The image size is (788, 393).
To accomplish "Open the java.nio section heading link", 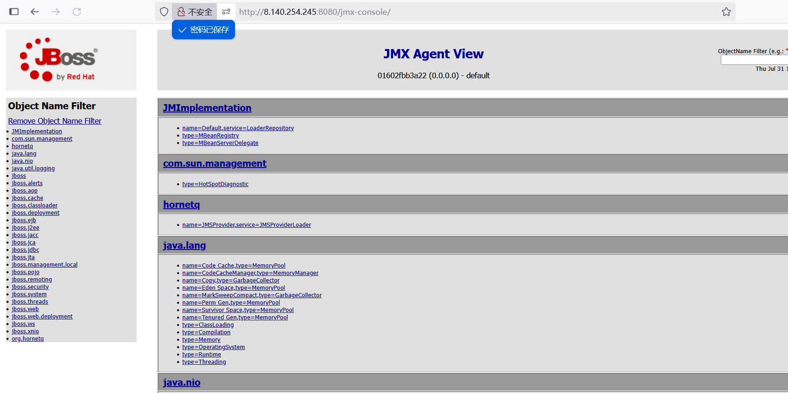I will click(182, 382).
